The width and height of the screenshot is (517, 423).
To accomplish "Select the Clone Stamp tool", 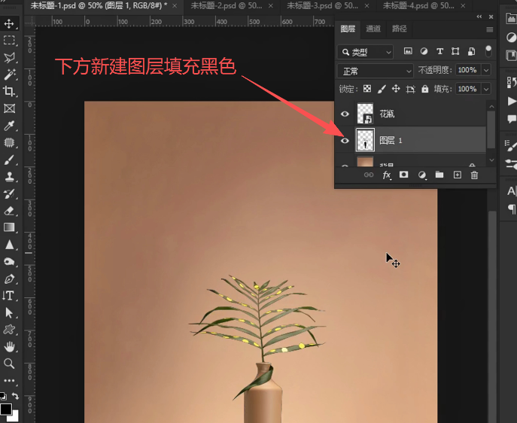I will tap(9, 177).
